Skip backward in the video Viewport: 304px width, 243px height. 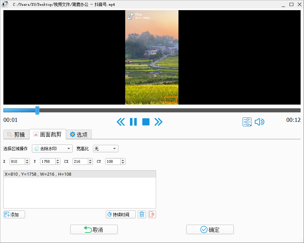click(121, 122)
